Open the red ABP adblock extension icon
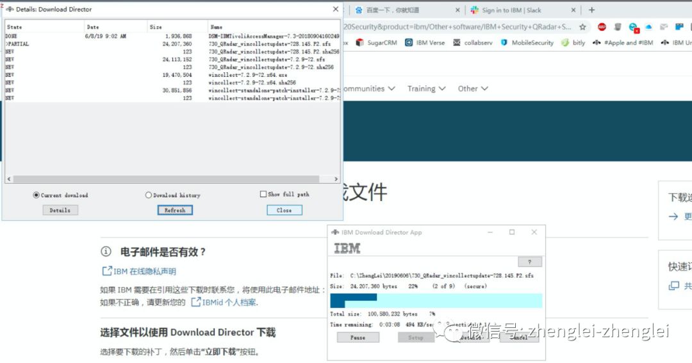The image size is (692, 363). tap(602, 27)
